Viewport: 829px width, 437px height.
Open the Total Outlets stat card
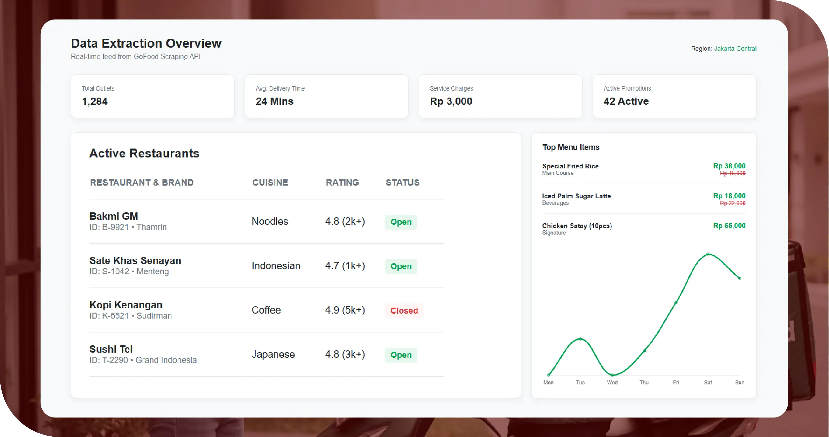152,96
